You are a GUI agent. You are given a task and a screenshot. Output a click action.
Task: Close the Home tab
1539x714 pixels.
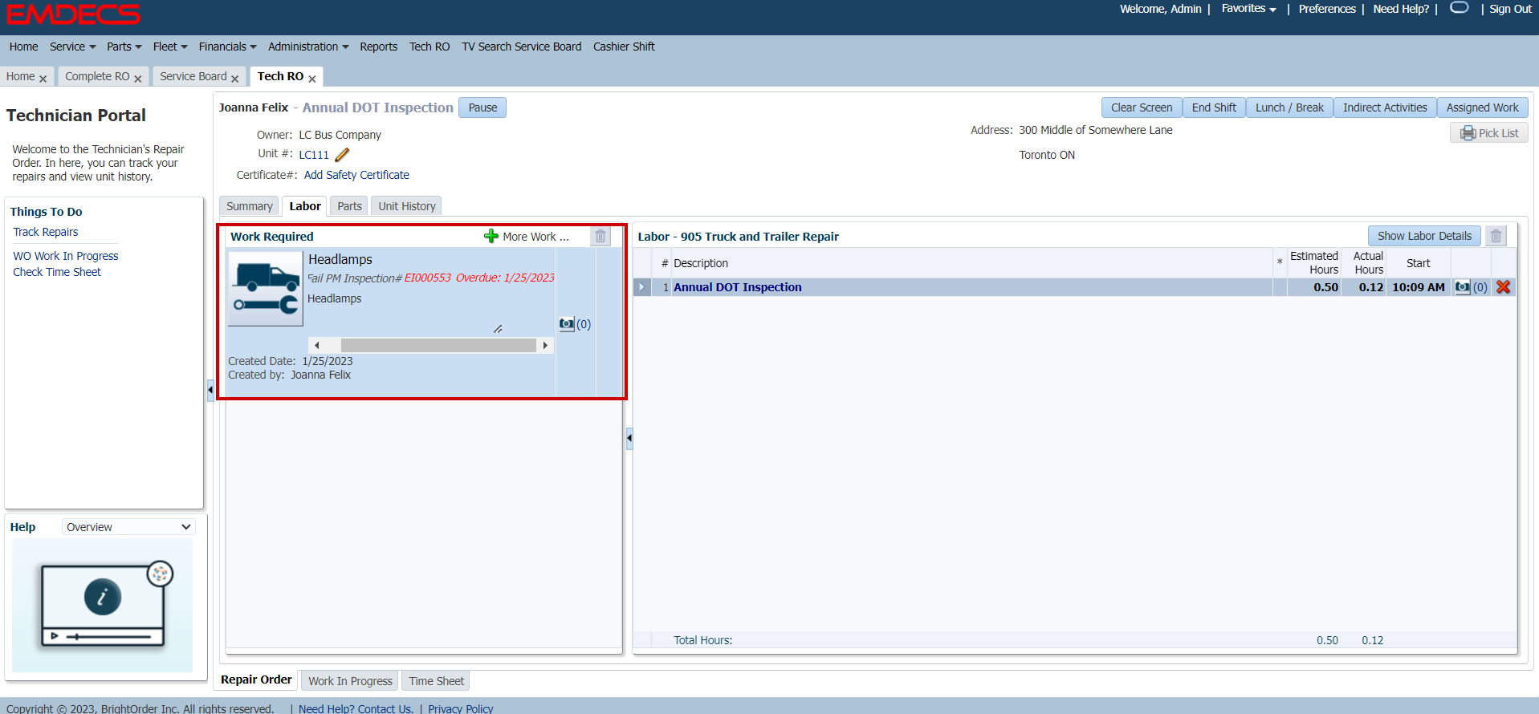[x=43, y=79]
